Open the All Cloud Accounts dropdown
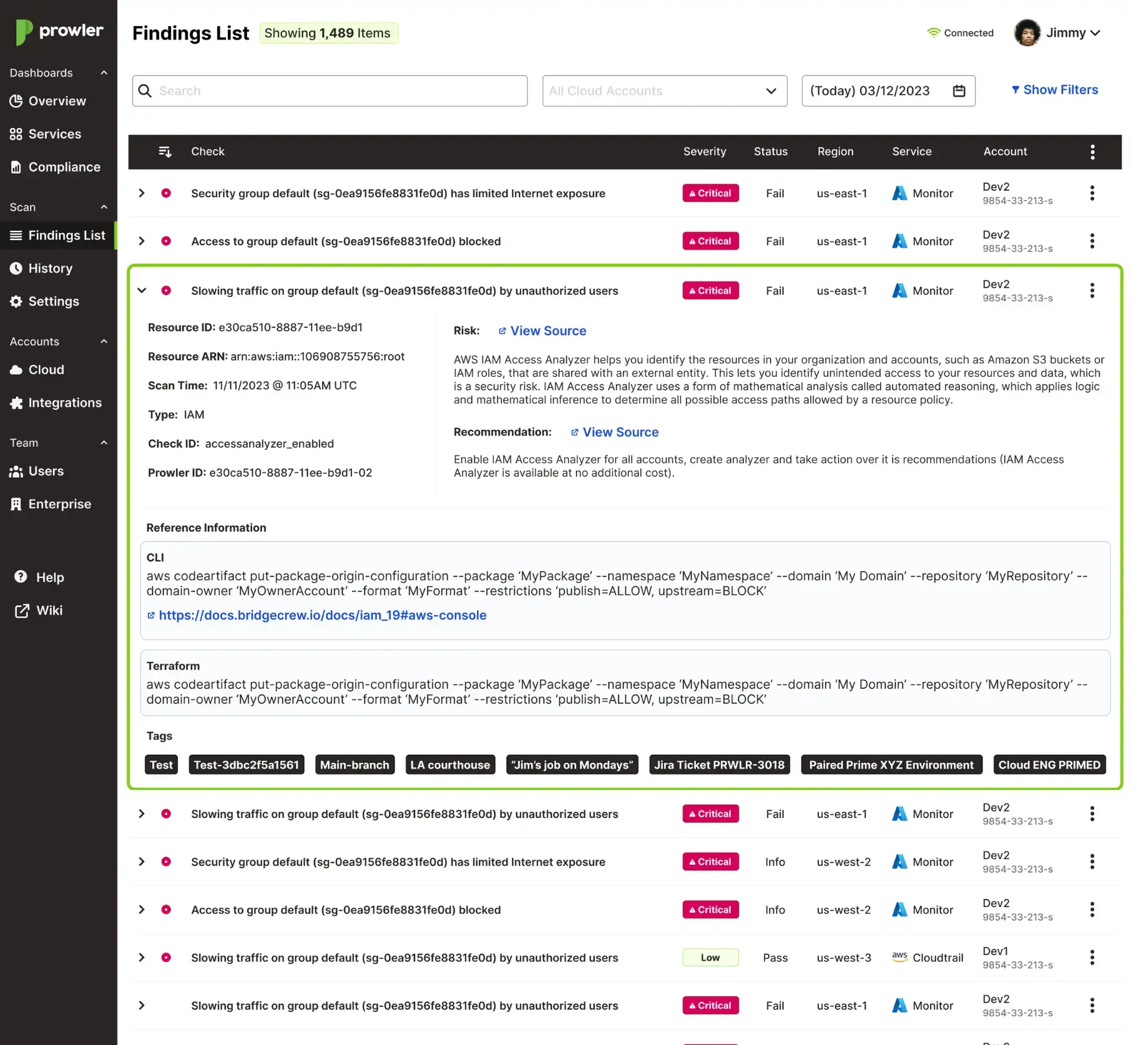This screenshot has width=1131, height=1045. (x=665, y=91)
